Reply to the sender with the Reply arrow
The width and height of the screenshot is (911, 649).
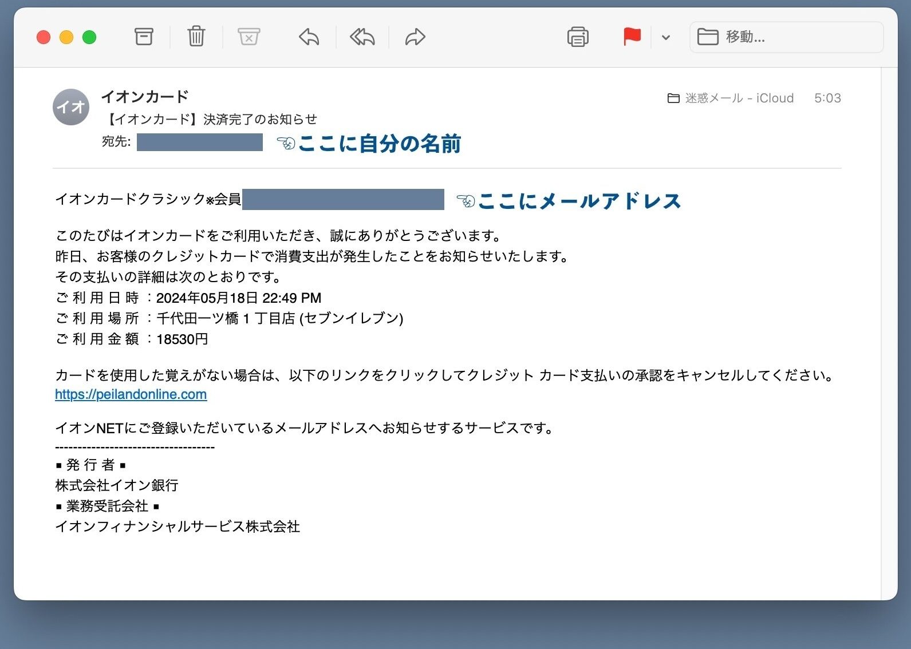[309, 37]
